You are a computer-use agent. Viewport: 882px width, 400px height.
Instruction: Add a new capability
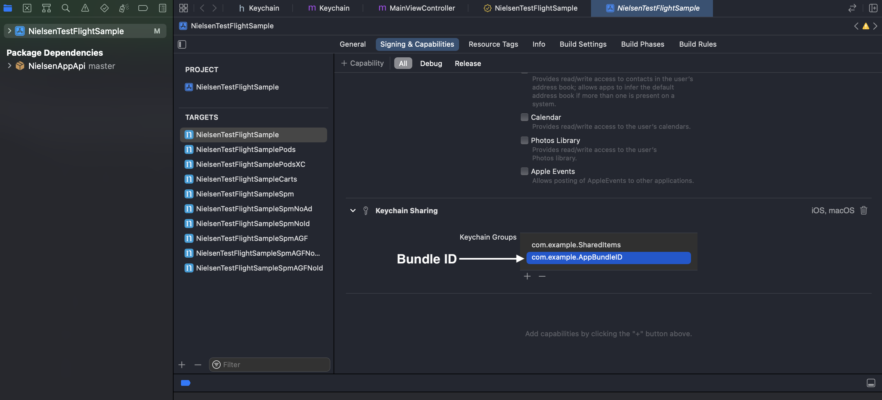point(362,63)
